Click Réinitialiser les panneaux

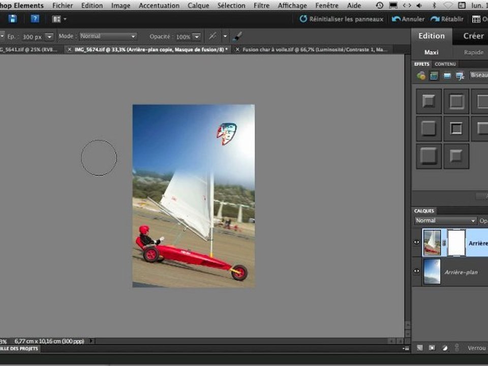(341, 19)
